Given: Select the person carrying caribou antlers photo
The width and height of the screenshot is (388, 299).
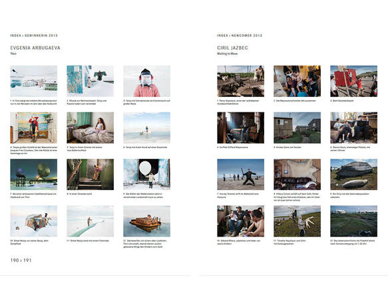Looking at the screenshot, I should pyautogui.click(x=297, y=221).
